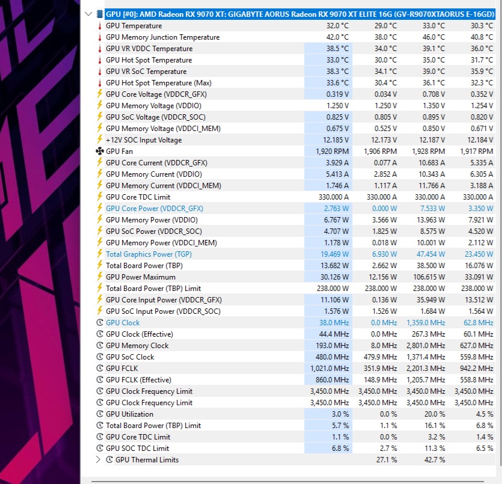Select GPU Thermal Limits label
The width and height of the screenshot is (502, 484).
(x=147, y=460)
